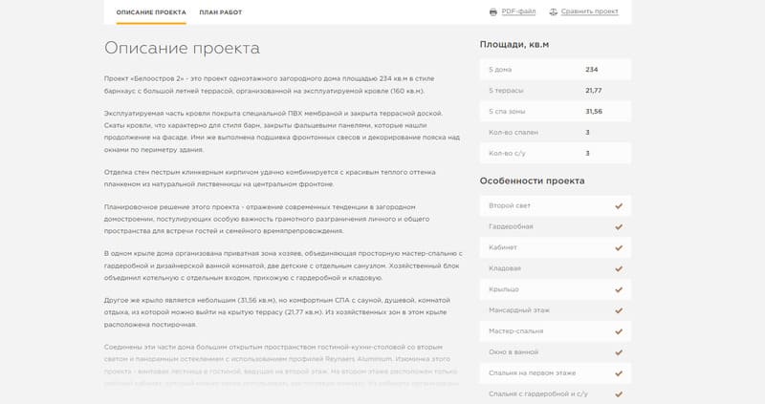Click the Кладовая feature label
Screen dimensions: 765x404
[505, 268]
